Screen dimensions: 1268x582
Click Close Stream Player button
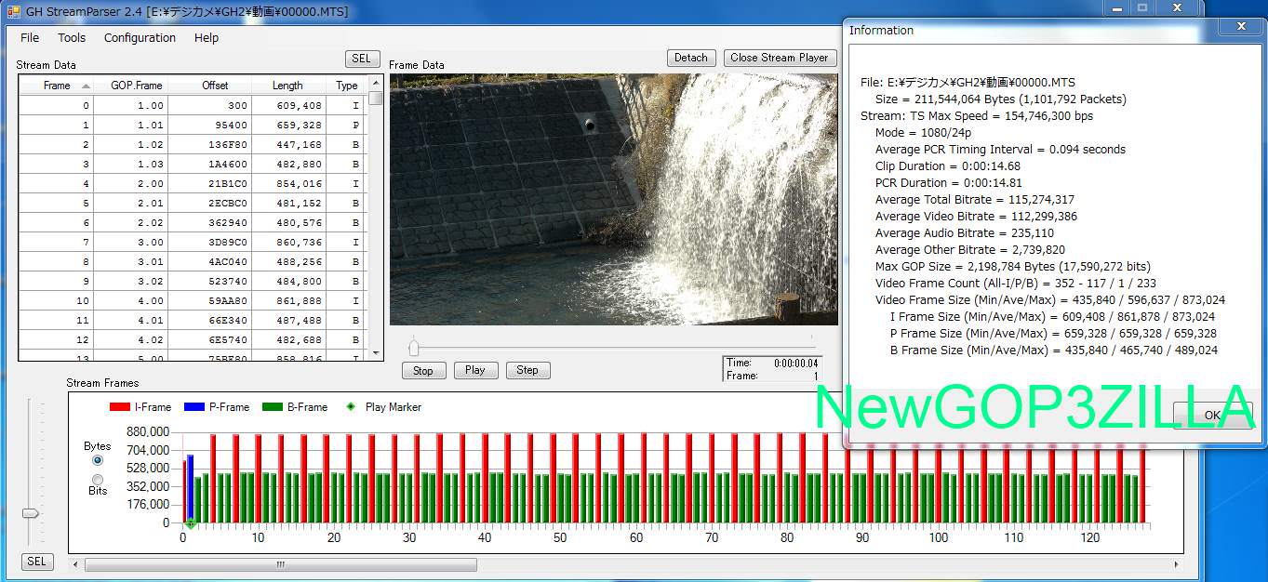(x=779, y=58)
